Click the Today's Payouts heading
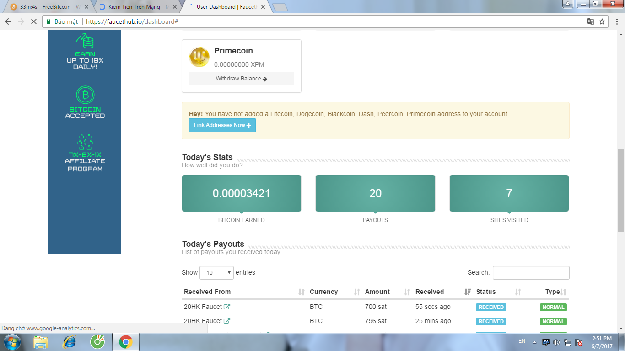This screenshot has width=625, height=351. (x=213, y=244)
